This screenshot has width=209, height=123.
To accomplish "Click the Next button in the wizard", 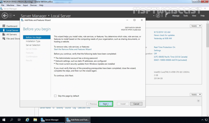I will (106, 104).
